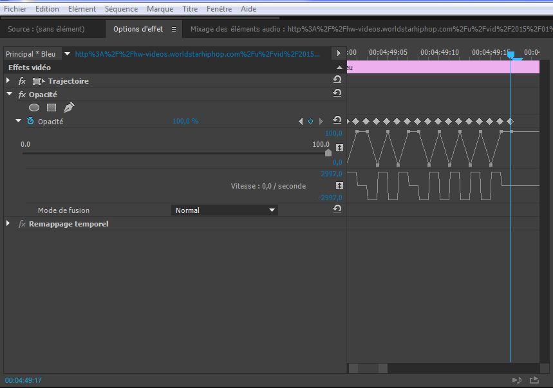
Task: Create an ellipse mask for Opacité
Action: click(34, 107)
